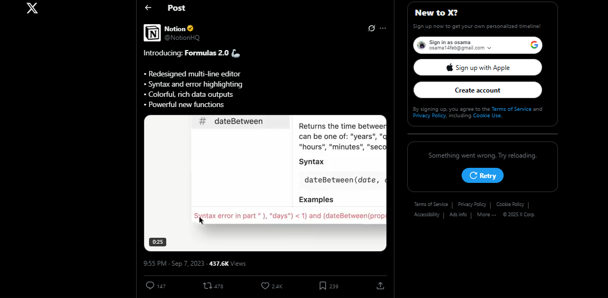Image resolution: width=608 pixels, height=298 pixels.
Task: Retry loading the failed panel
Action: pos(483,175)
